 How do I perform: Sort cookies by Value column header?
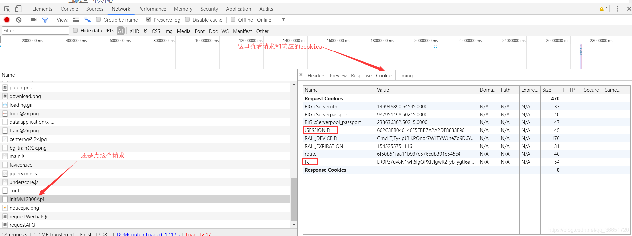(x=426, y=90)
